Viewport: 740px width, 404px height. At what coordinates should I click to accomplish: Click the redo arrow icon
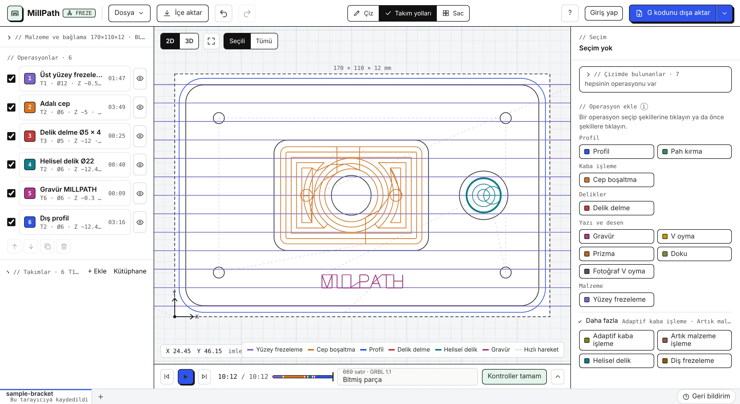click(247, 13)
